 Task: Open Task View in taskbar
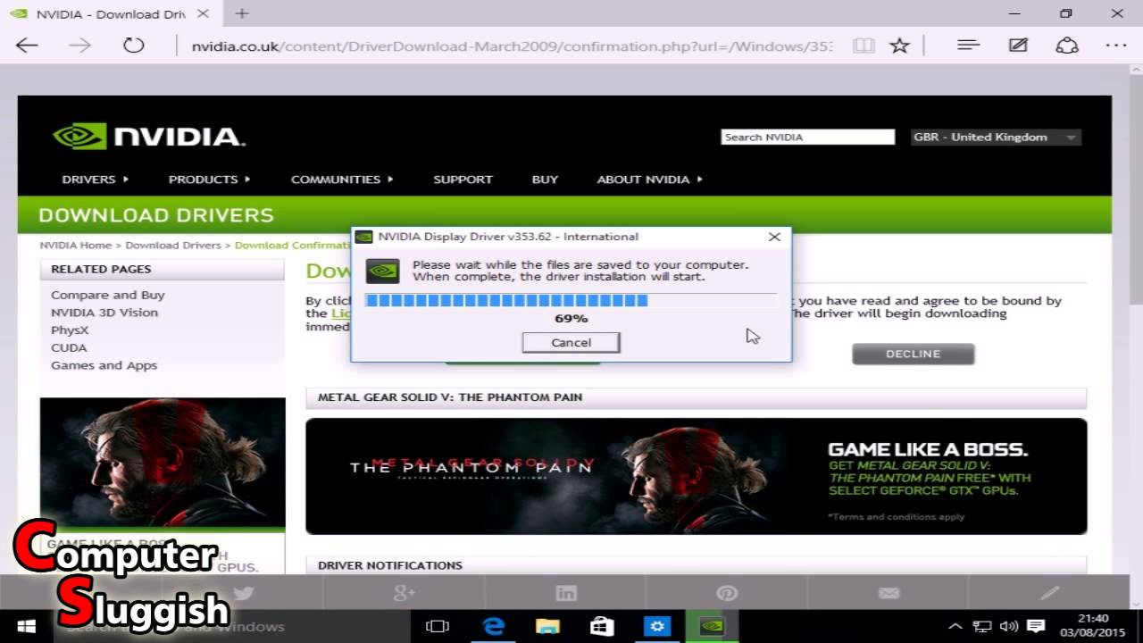(437, 627)
